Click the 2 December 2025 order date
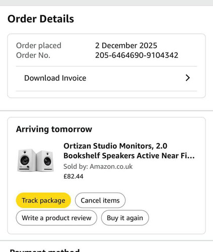This screenshot has height=252, width=213. tap(126, 45)
